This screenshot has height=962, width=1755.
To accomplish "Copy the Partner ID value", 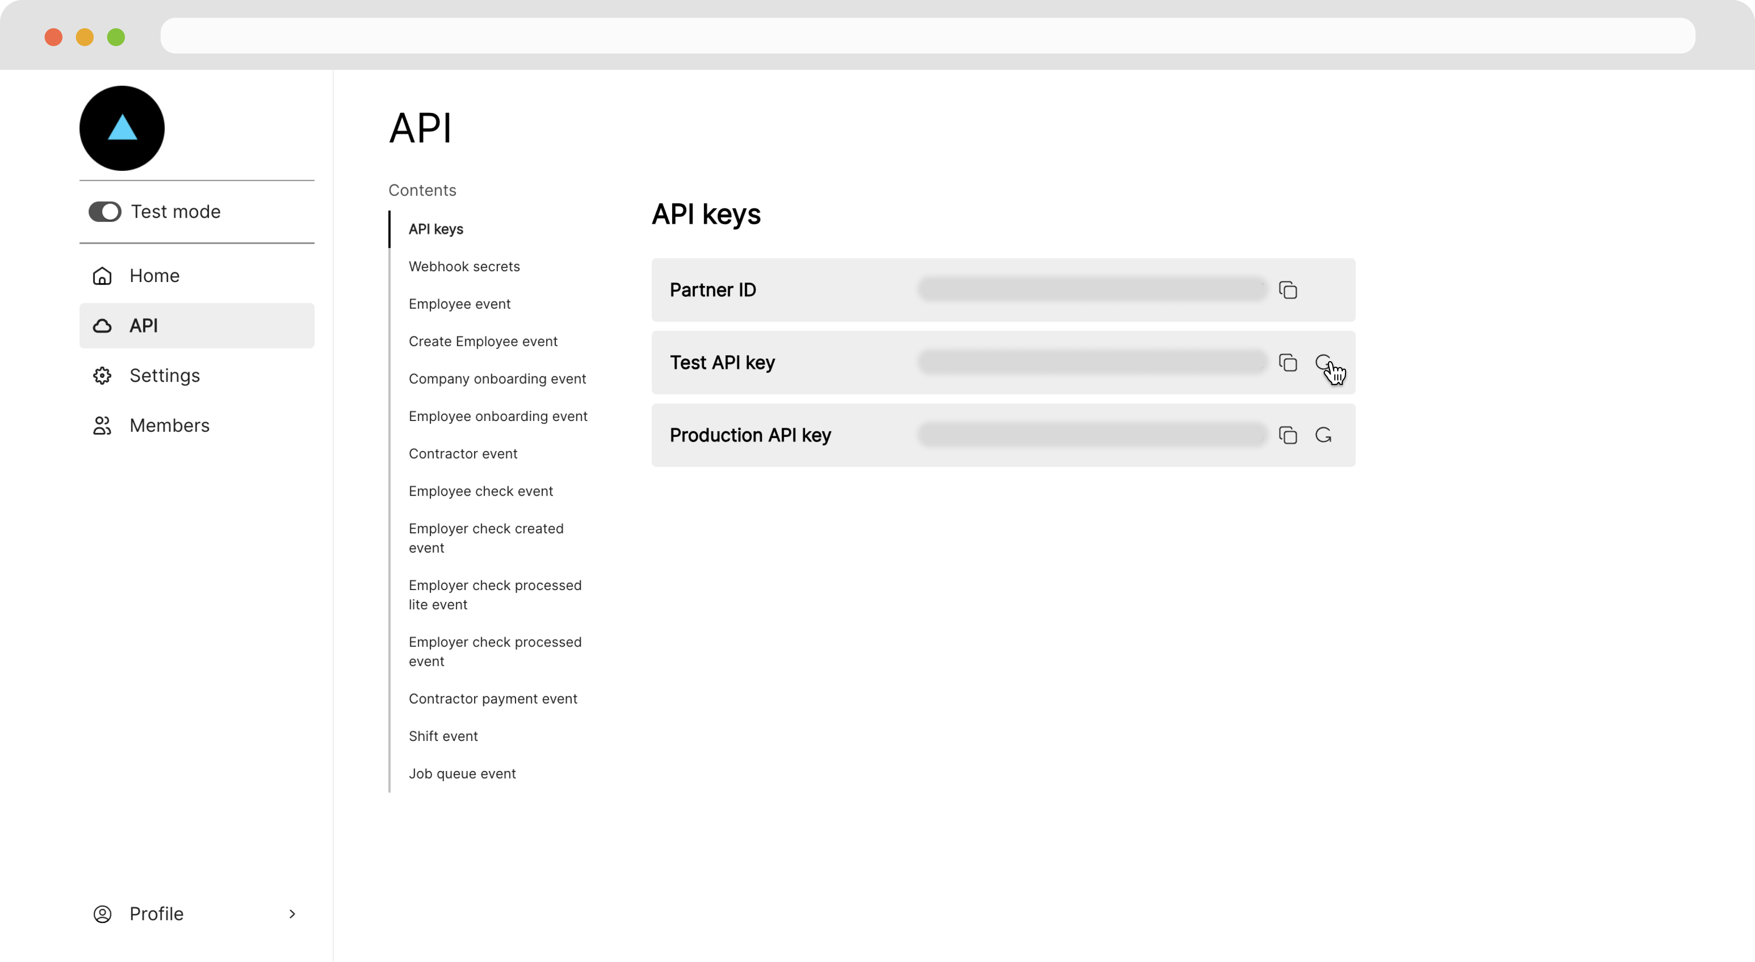I will [1288, 290].
